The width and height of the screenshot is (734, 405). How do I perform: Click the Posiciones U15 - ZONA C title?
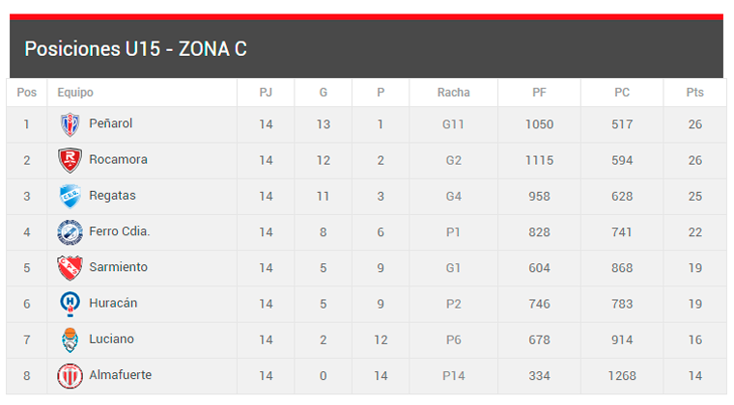click(x=135, y=48)
